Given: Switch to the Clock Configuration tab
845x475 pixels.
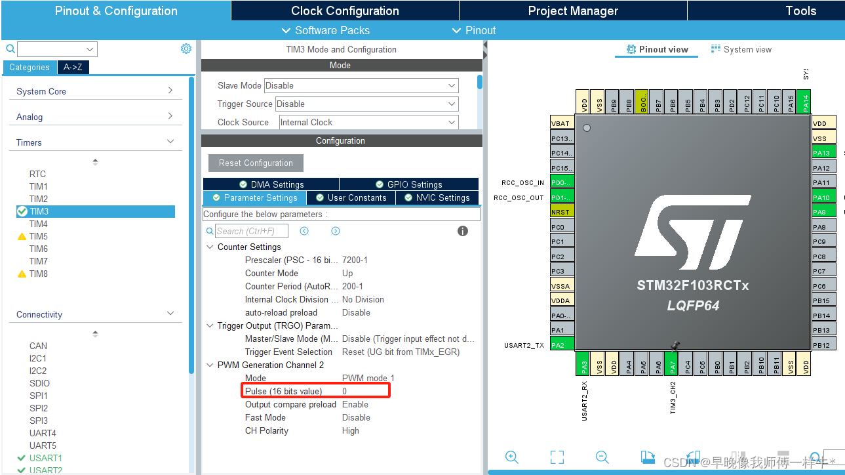Looking at the screenshot, I should (345, 10).
